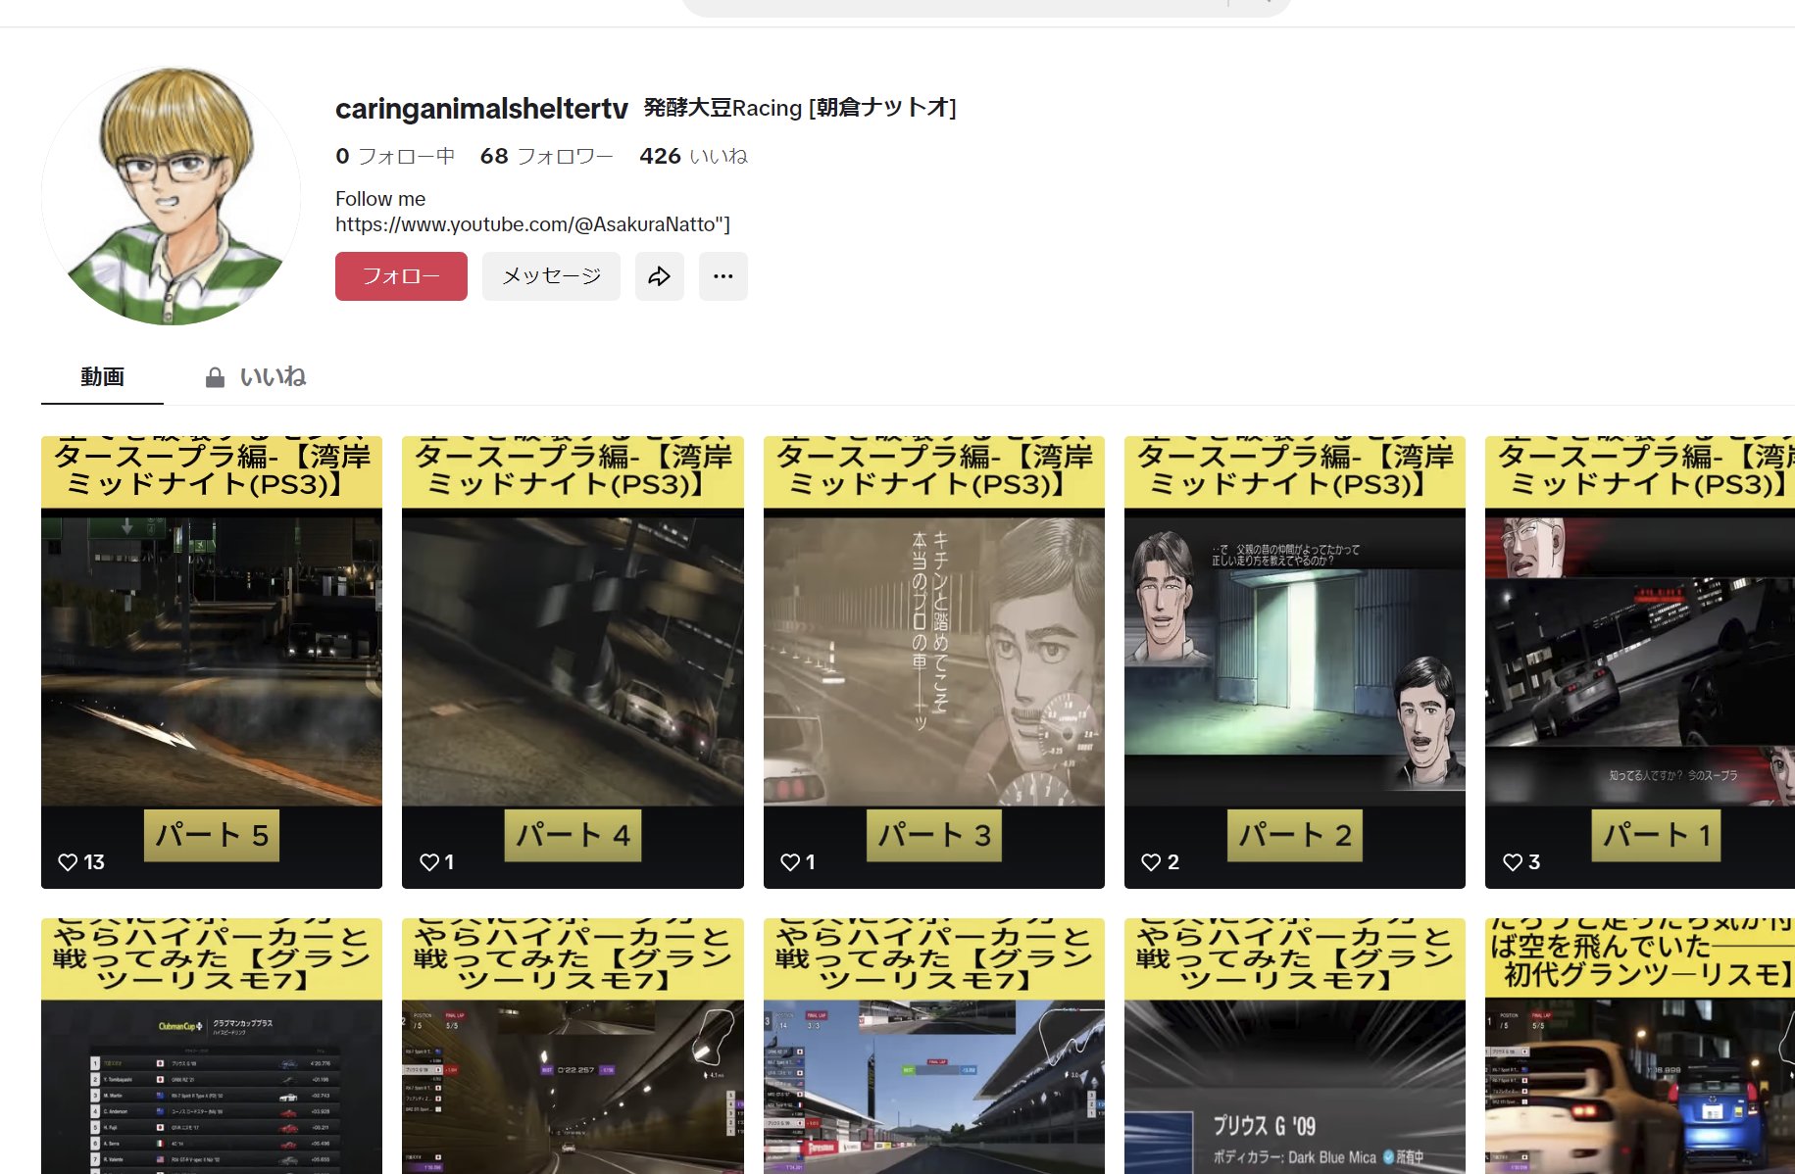The image size is (1795, 1174).
Task: Open Gran Turismo 7 circuit grandstand video
Action: (934, 1046)
